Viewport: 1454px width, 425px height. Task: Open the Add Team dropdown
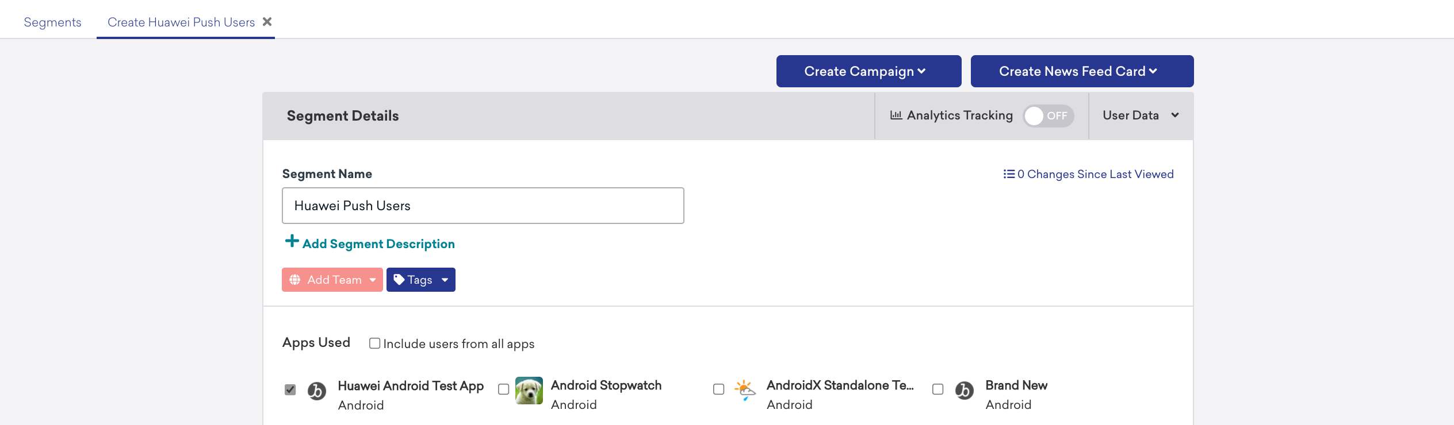(332, 280)
